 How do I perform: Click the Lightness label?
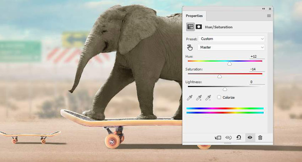click(194, 82)
